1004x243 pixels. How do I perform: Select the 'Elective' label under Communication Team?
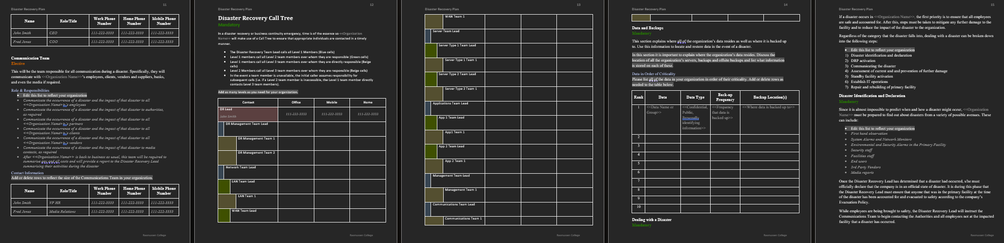18,63
